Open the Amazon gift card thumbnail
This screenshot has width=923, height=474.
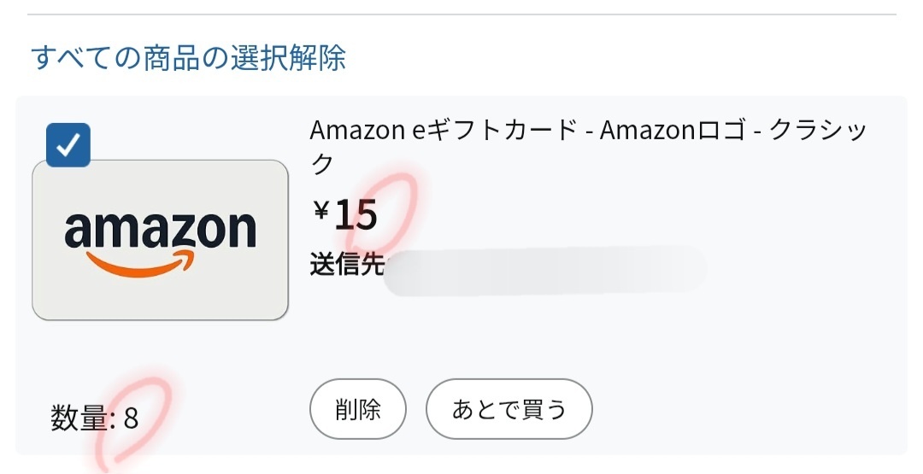[x=160, y=240]
